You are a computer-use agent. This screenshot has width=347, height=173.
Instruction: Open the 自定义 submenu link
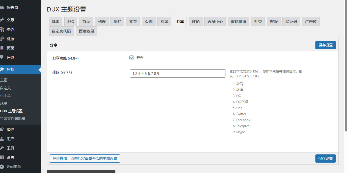pos(5,88)
